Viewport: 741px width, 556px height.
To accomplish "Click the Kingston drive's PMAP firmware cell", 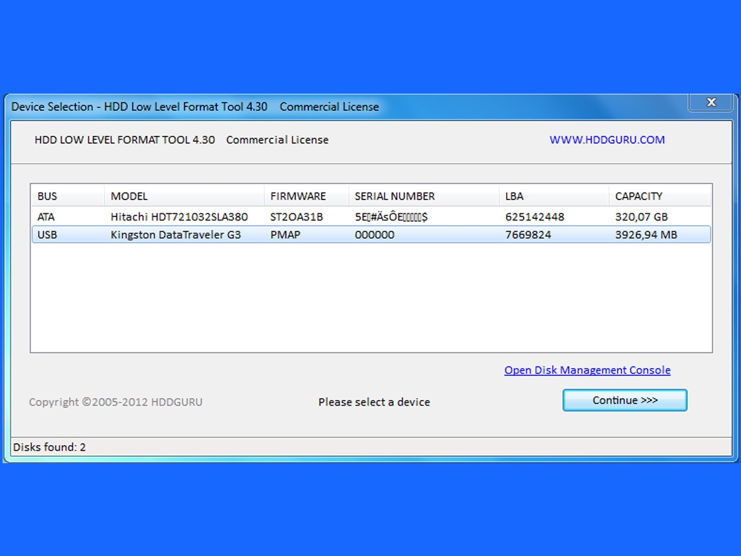I will [284, 234].
